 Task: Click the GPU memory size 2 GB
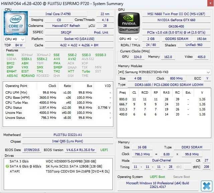[151, 39]
